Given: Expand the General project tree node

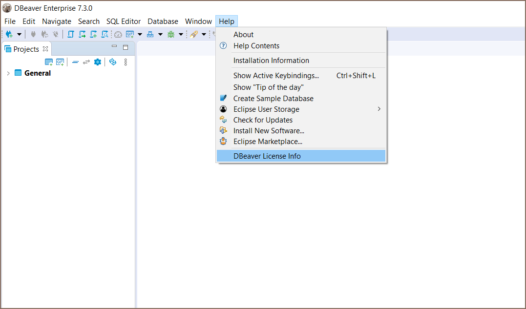Looking at the screenshot, I should (x=8, y=73).
